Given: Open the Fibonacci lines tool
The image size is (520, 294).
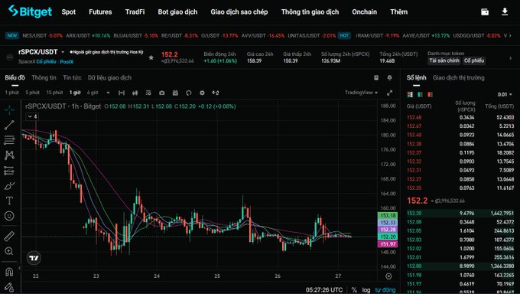Looking at the screenshot, I should [9, 140].
